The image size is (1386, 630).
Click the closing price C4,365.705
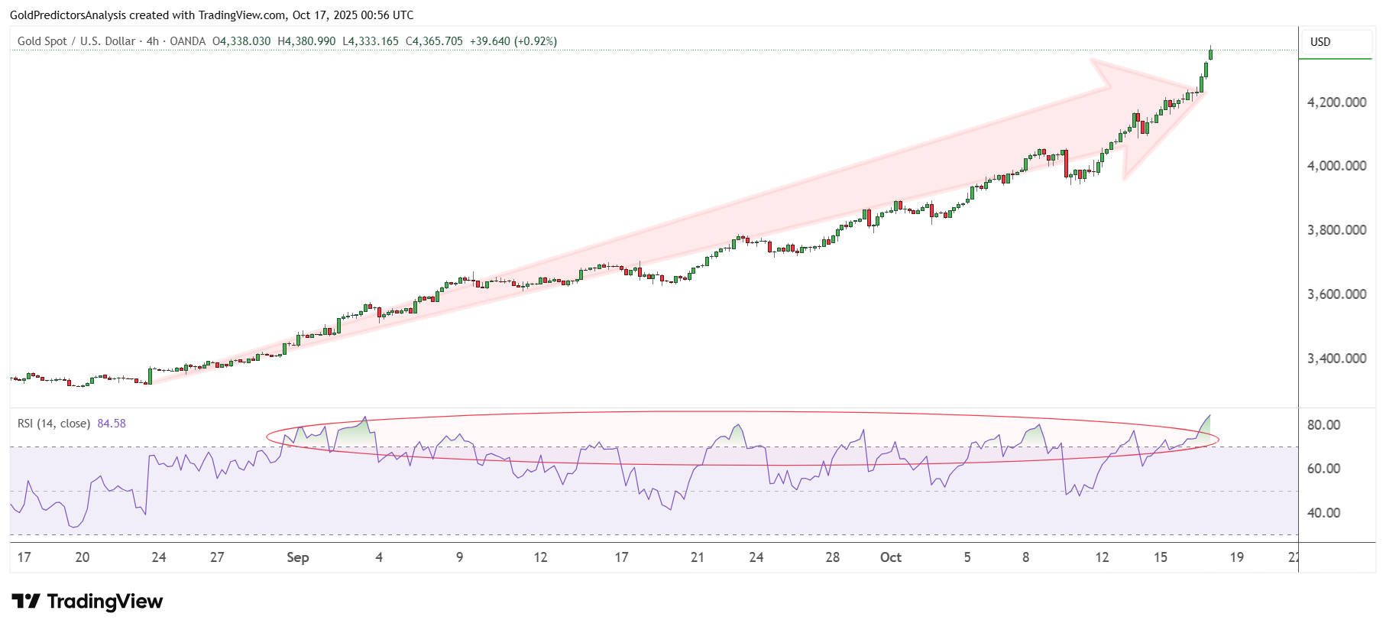[434, 41]
